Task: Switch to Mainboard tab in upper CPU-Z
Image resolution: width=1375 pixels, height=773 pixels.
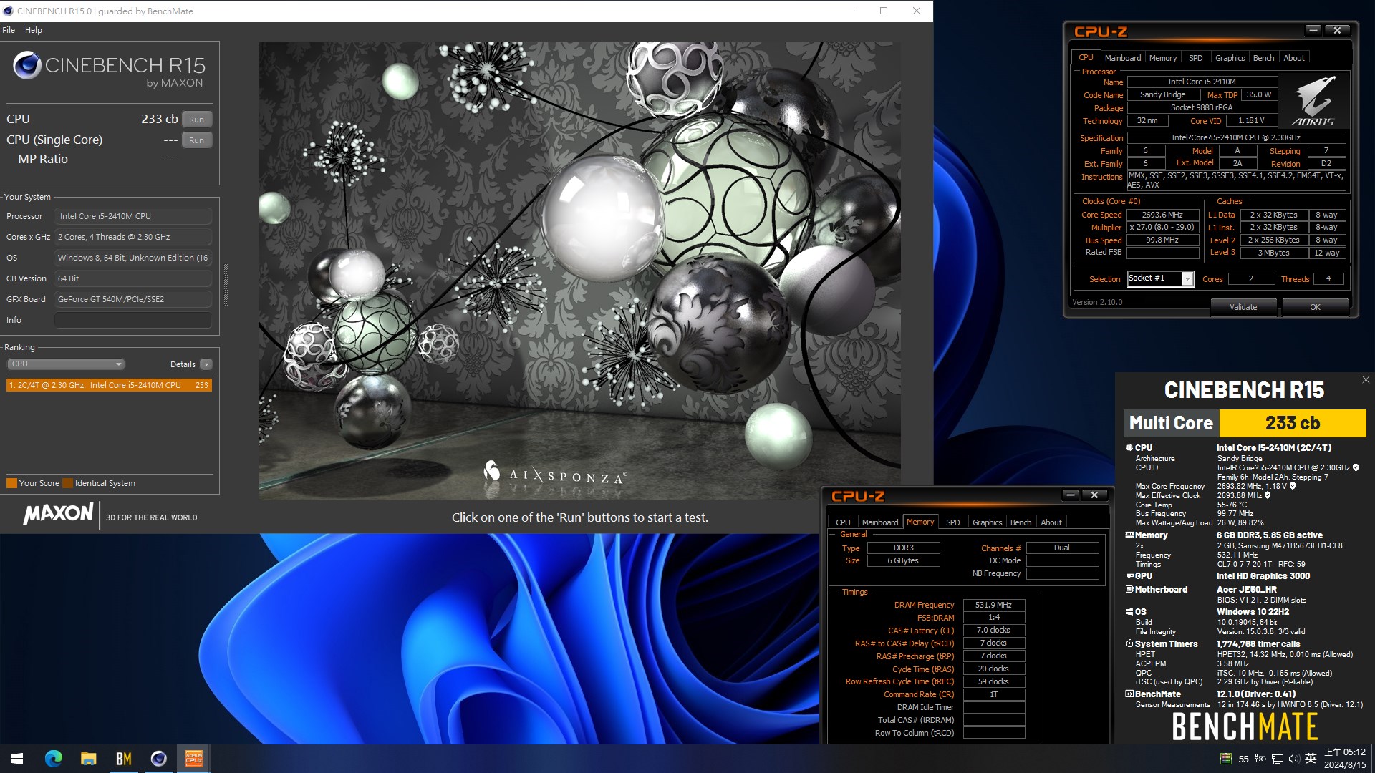Action: coord(1122,58)
